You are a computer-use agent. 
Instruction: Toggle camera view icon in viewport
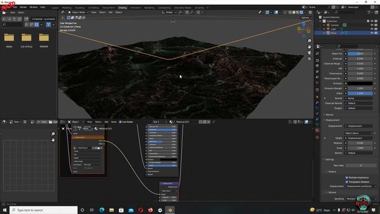[x=309, y=53]
